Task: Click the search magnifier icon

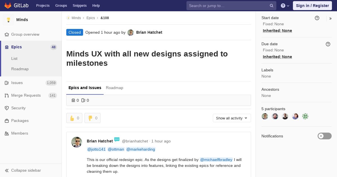Action: 272,6
